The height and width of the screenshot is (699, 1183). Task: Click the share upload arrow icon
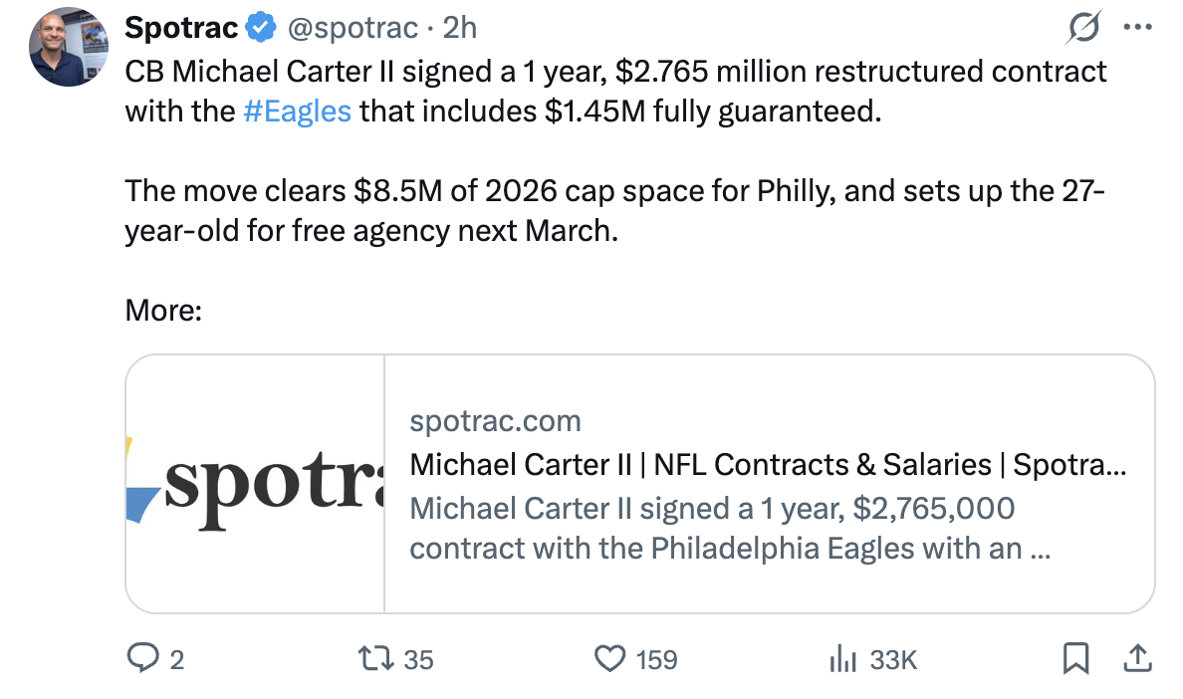pos(1137,658)
